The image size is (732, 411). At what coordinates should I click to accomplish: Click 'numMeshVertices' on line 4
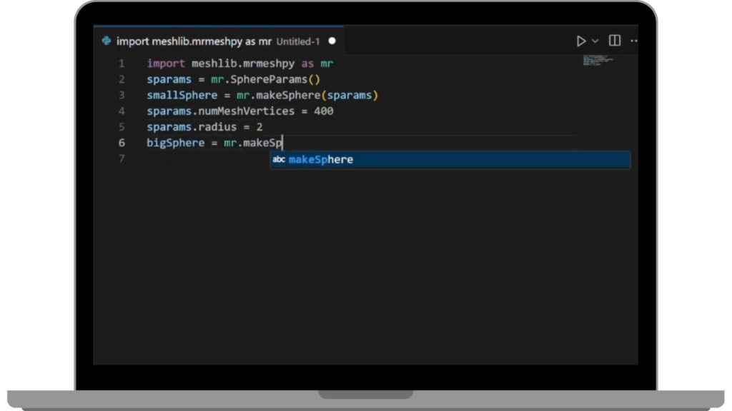(x=242, y=111)
